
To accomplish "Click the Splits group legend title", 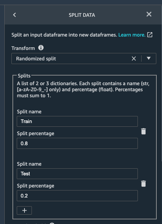I will click(x=24, y=76).
